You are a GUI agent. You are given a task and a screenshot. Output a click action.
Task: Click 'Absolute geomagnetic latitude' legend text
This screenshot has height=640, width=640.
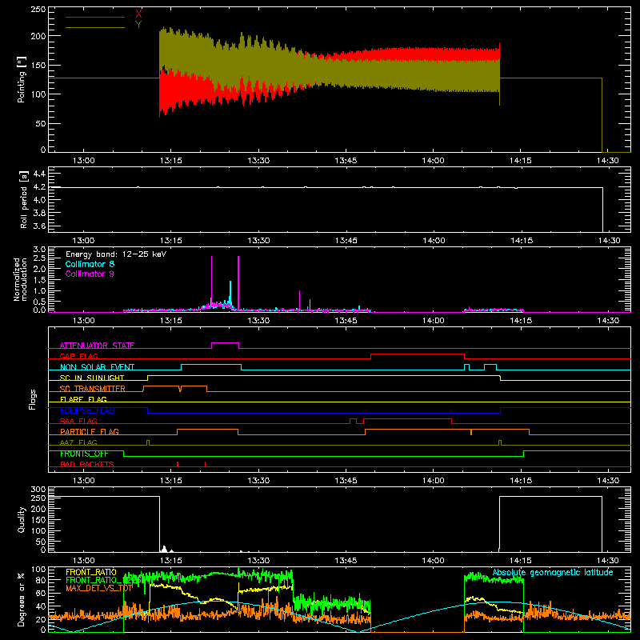point(553,572)
